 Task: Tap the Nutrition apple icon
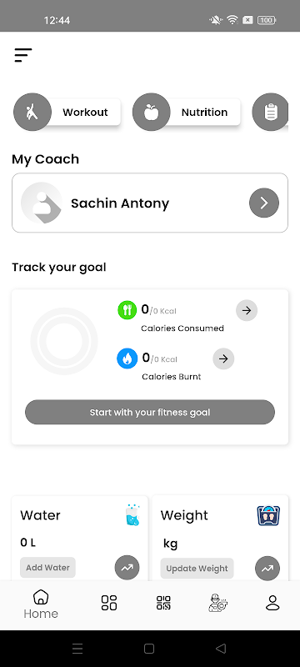[152, 112]
